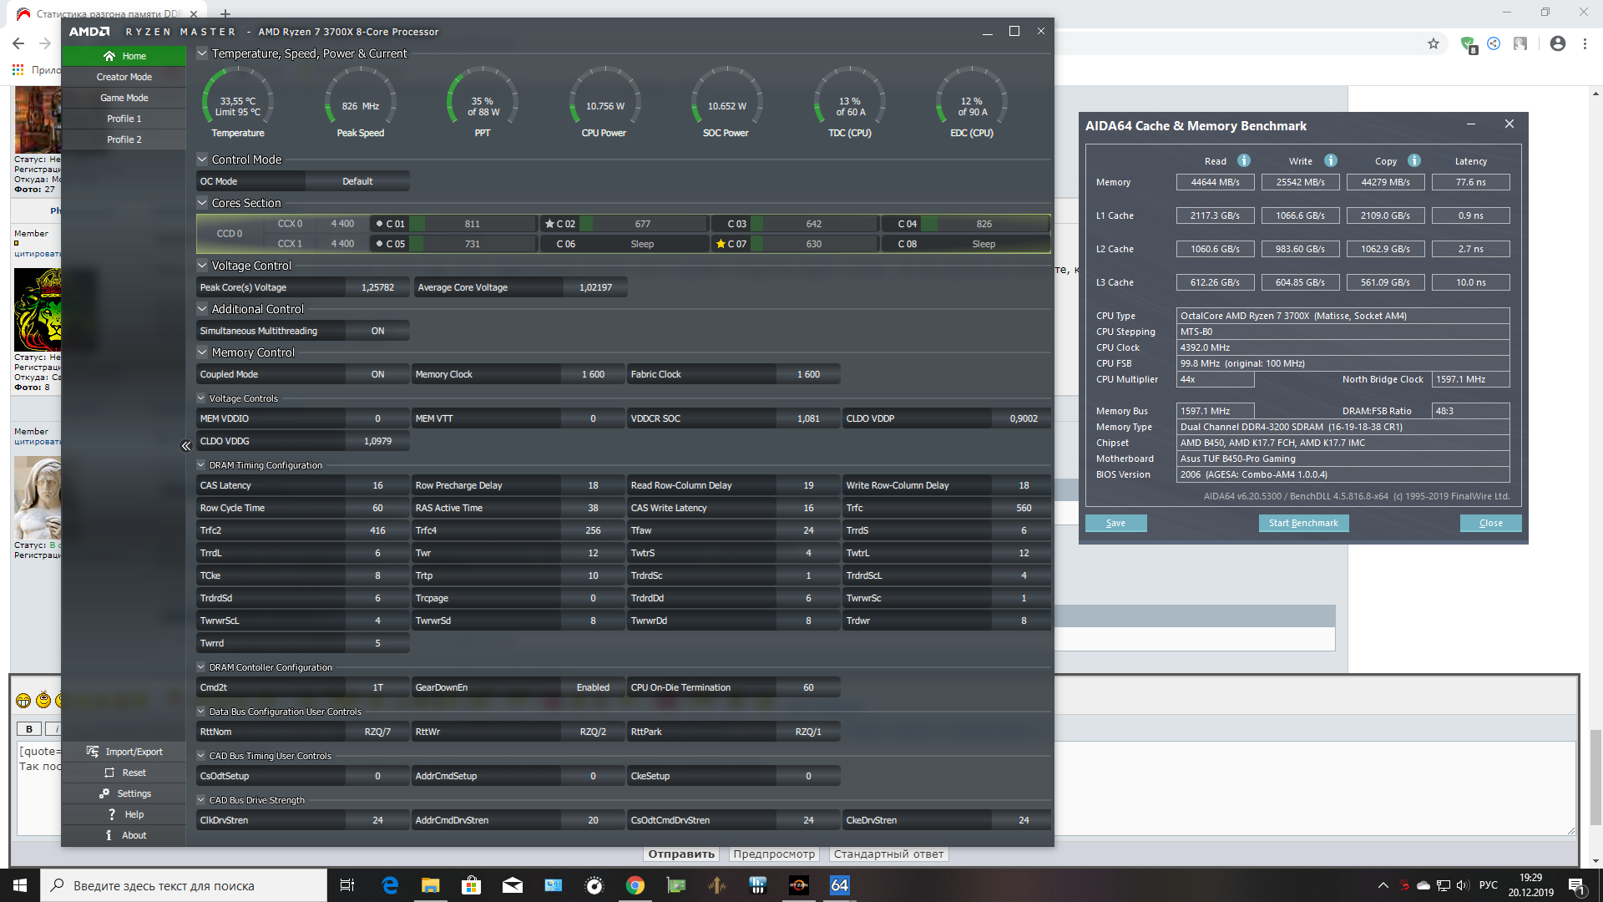Click Save button in AIDA64

pos(1115,523)
